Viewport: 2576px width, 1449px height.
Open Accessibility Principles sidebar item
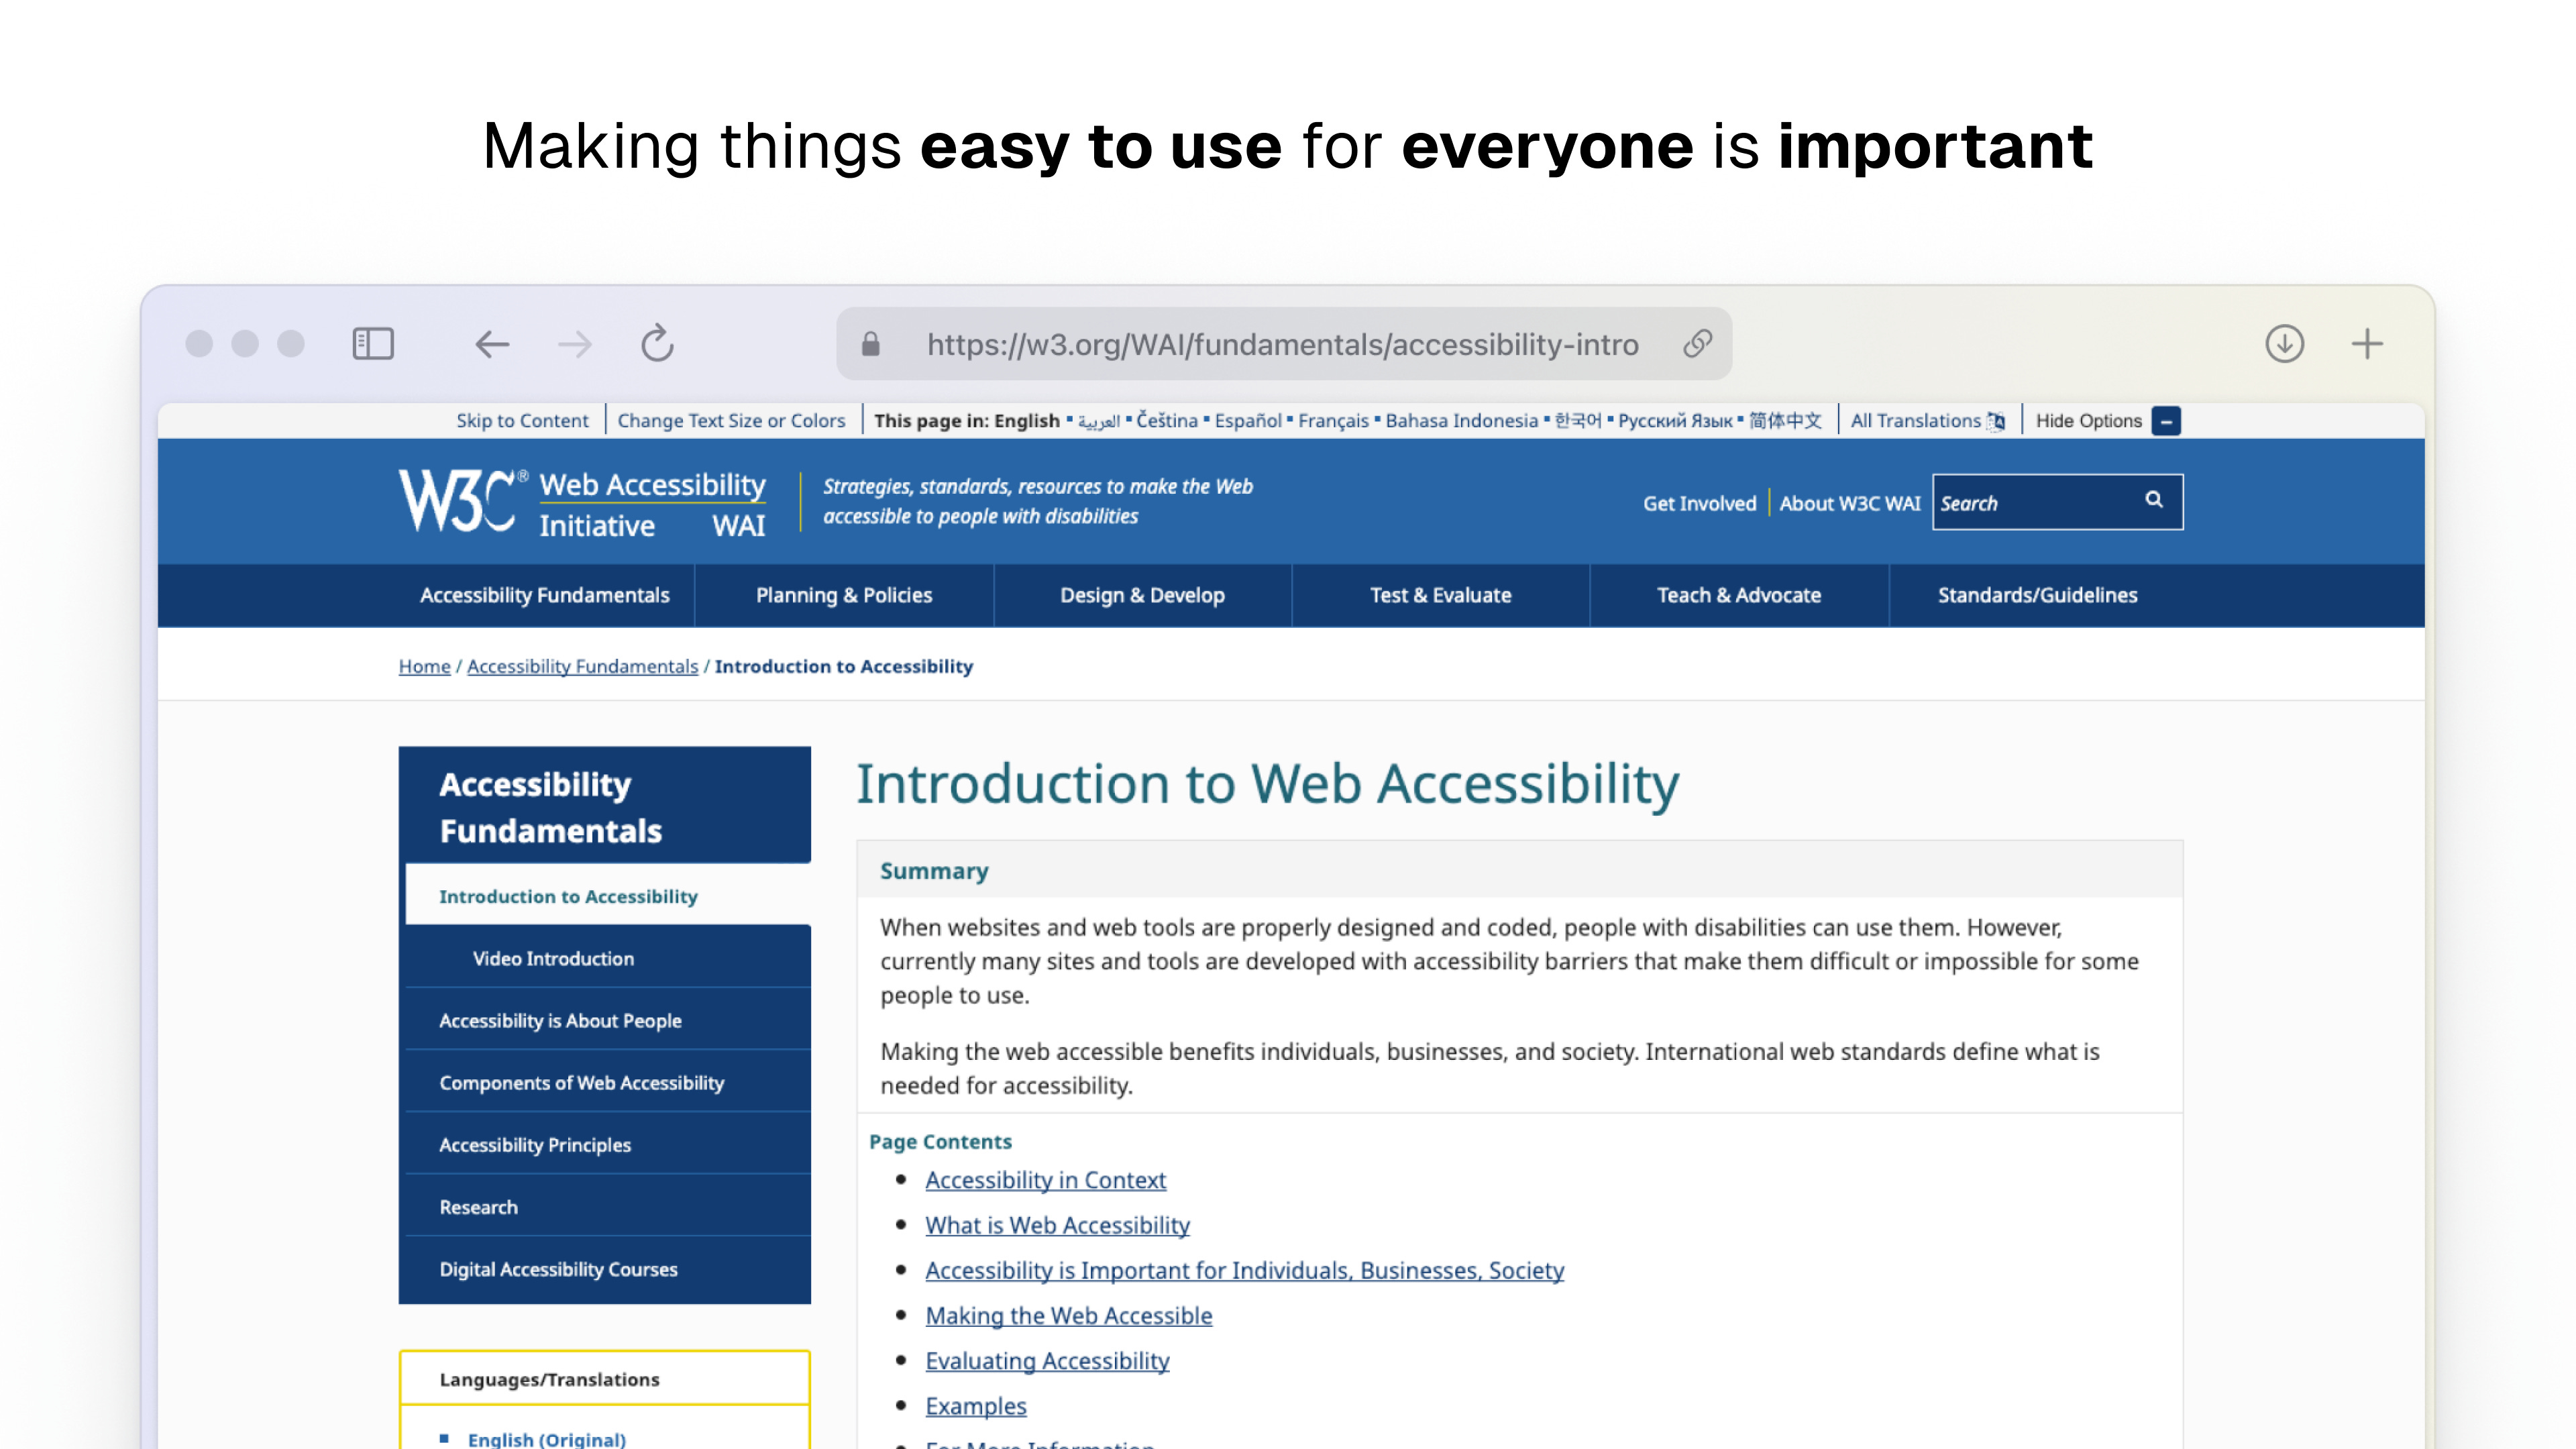(x=607, y=1144)
